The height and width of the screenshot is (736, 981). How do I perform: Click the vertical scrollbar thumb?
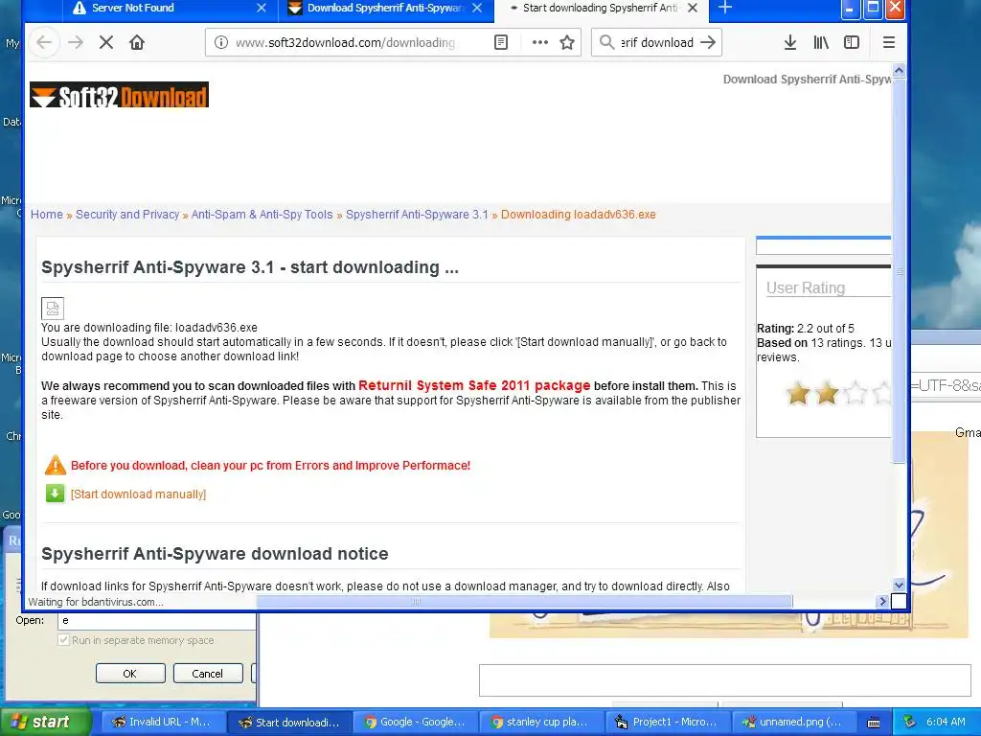click(899, 269)
